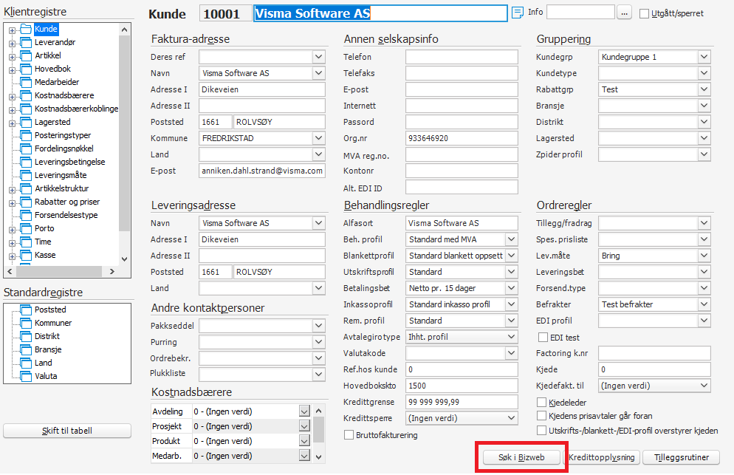This screenshot has width=734, height=475.
Task: Click the Kommuner standard register icon
Action: pos(26,324)
